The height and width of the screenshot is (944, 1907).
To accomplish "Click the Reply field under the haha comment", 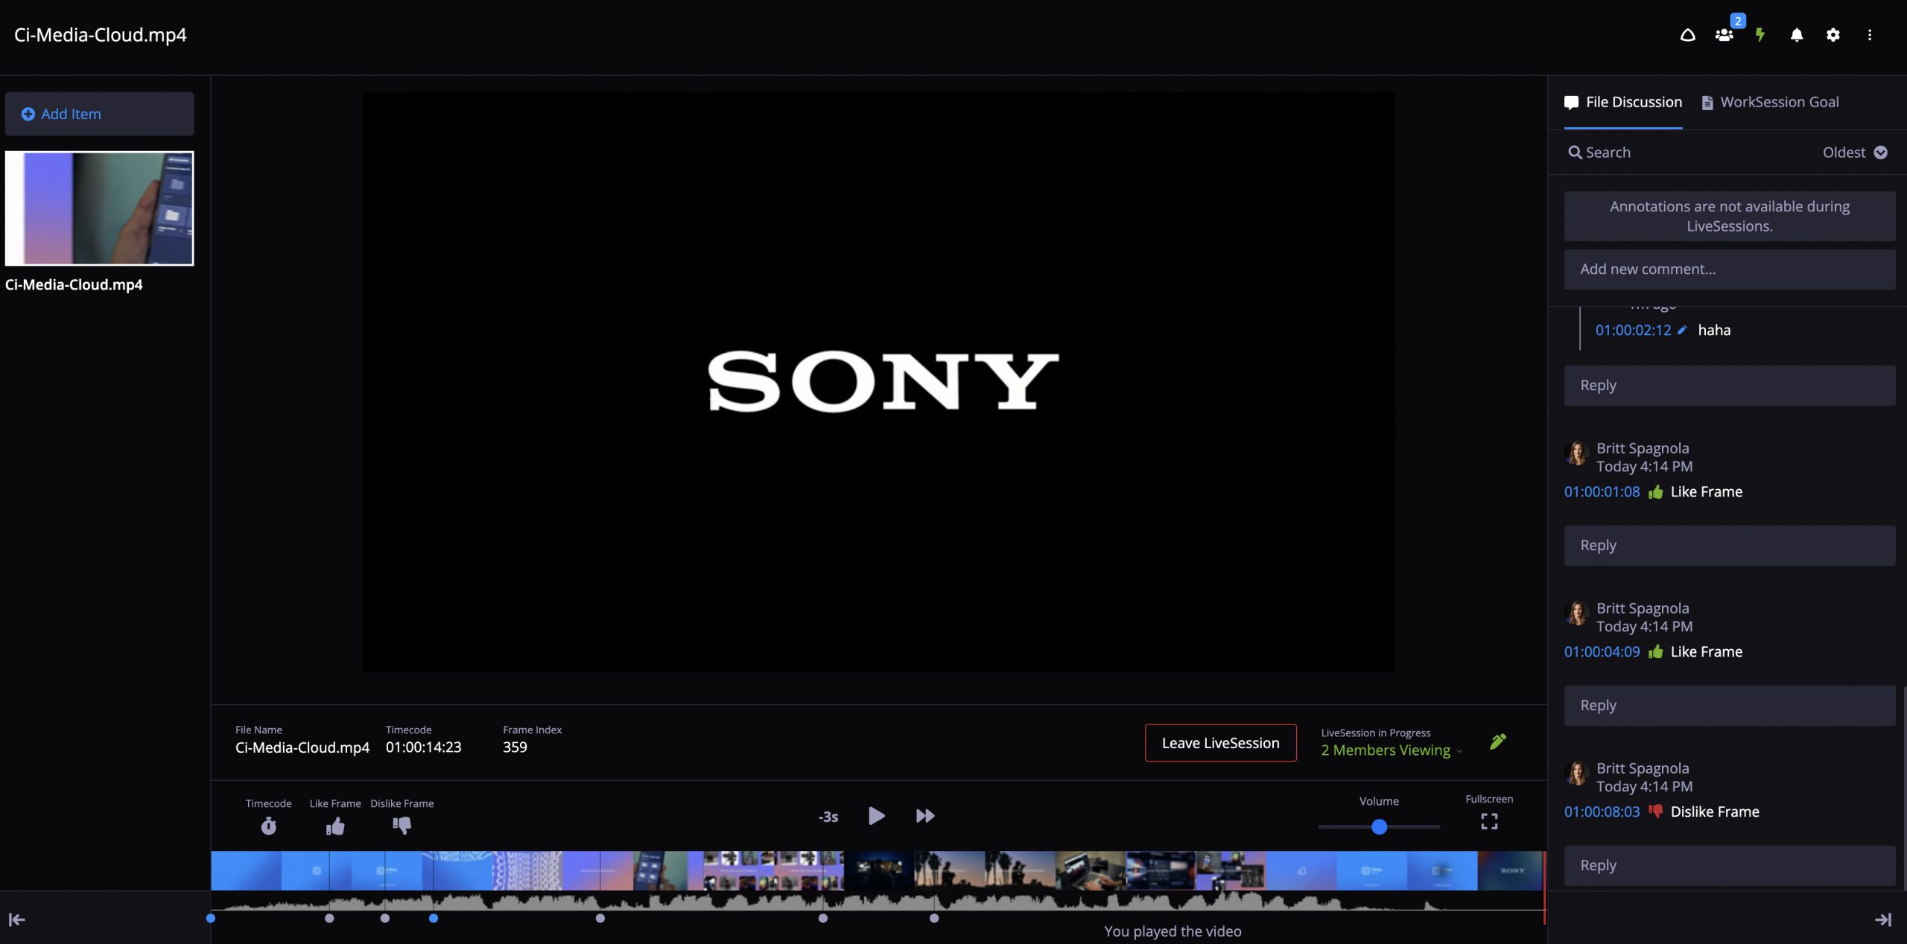I will 1729,386.
